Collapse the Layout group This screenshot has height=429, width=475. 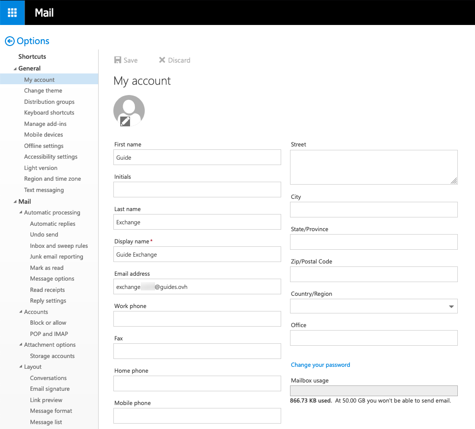21,367
